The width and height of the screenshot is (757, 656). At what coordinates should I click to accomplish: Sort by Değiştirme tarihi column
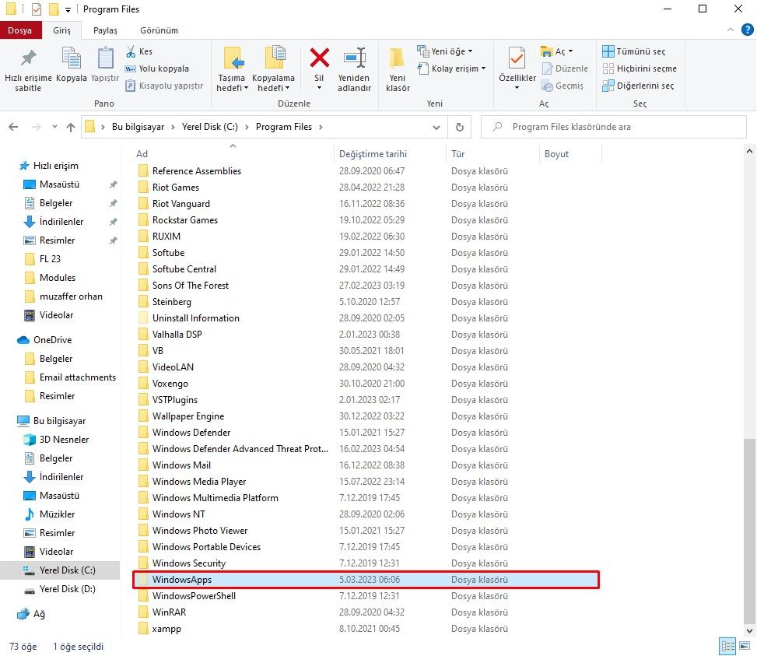pyautogui.click(x=389, y=154)
